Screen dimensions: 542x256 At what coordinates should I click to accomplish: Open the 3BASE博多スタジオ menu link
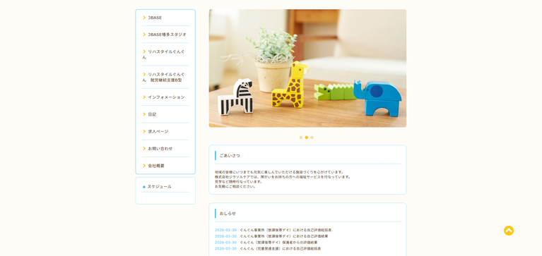pyautogui.click(x=167, y=35)
